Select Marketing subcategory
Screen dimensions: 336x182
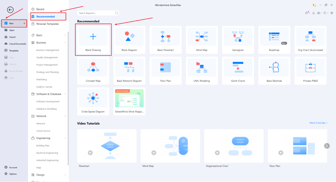tap(42, 80)
